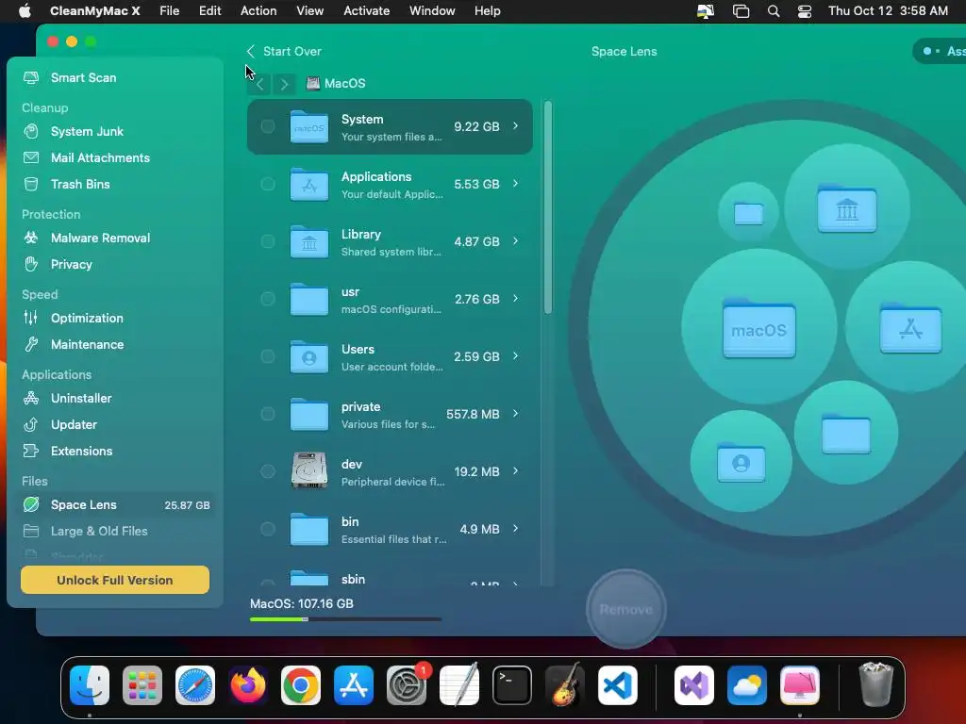The height and width of the screenshot is (724, 966).
Task: Click the Unlock Full Version button
Action: (114, 580)
